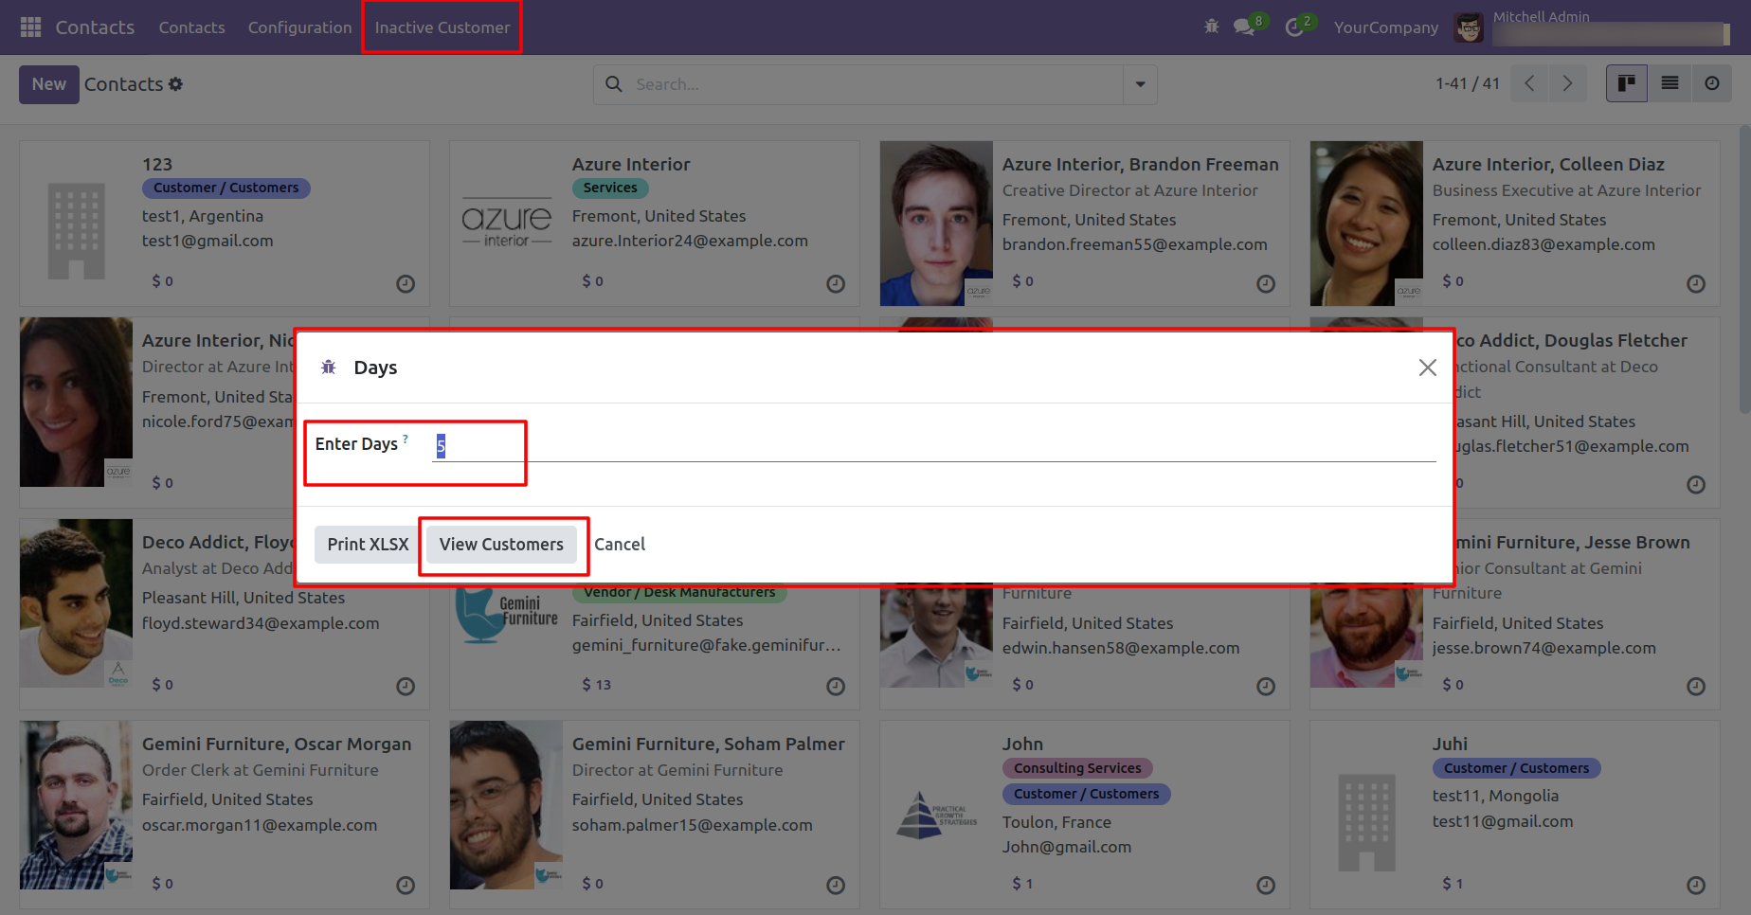Click bug icon in Days dialog header
This screenshot has width=1751, height=915.
329,368
